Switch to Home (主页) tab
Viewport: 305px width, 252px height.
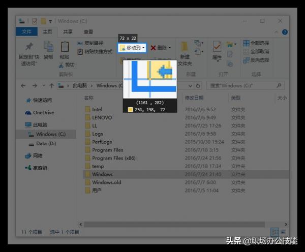[47, 31]
